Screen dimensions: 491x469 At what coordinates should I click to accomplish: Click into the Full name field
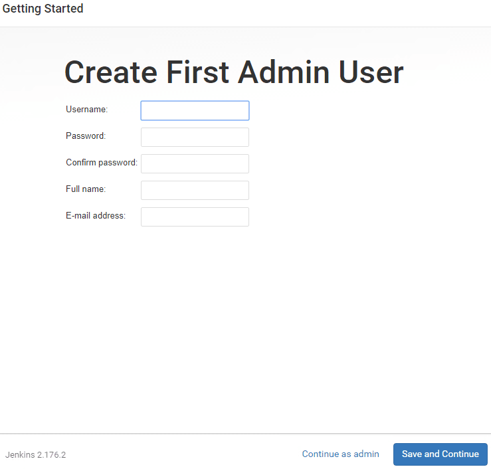point(195,190)
